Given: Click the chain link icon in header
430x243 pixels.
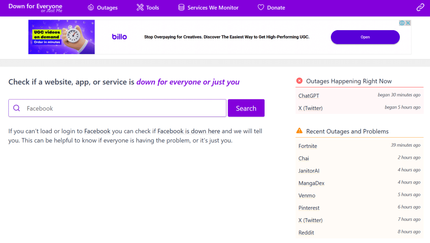Looking at the screenshot, I should 420,8.
